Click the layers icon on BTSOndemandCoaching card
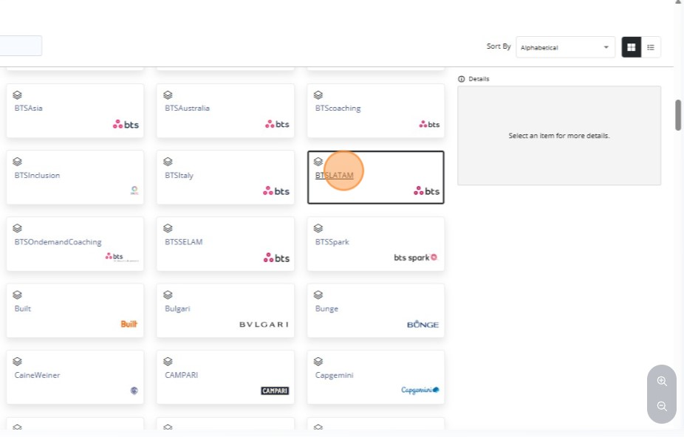Image resolution: width=684 pixels, height=437 pixels. pyautogui.click(x=17, y=228)
